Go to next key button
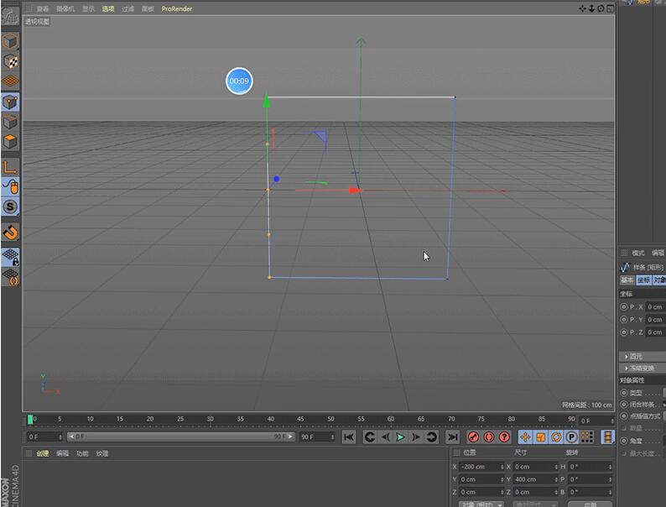This screenshot has height=507, width=666. (x=431, y=436)
